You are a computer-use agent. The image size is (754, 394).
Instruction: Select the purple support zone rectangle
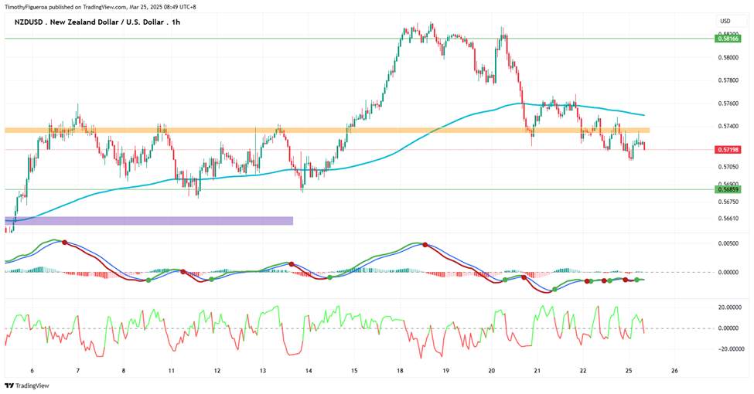coord(148,220)
